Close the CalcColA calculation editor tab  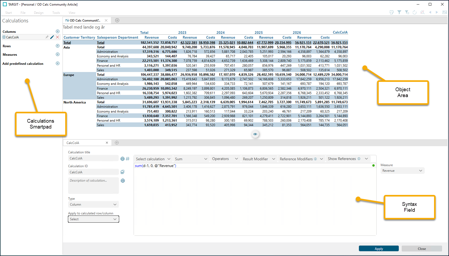pos(107,143)
